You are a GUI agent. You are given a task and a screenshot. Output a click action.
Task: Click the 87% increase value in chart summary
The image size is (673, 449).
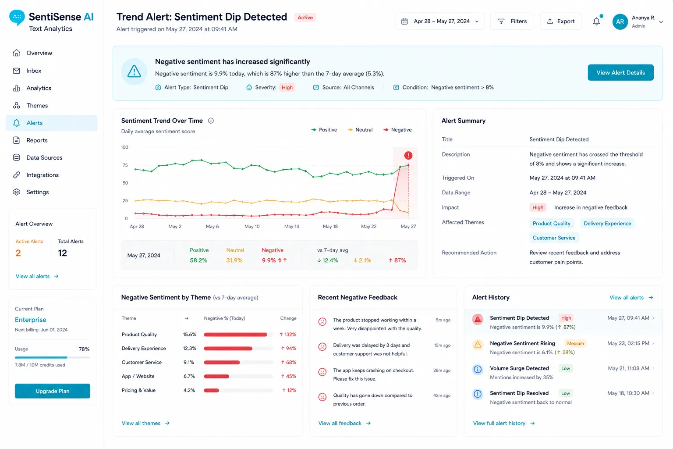[397, 260]
